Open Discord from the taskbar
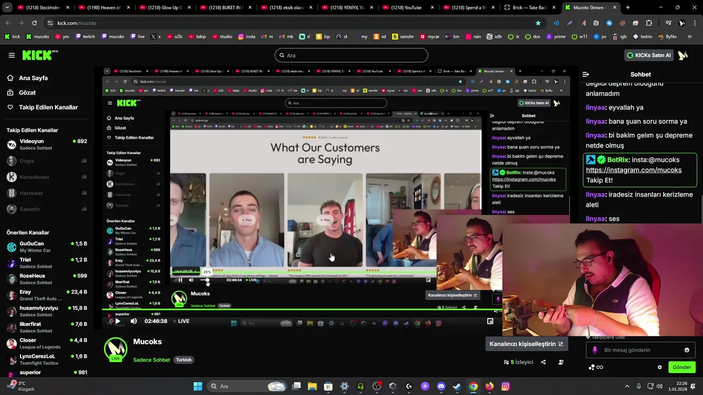The image size is (703, 395). [x=441, y=386]
